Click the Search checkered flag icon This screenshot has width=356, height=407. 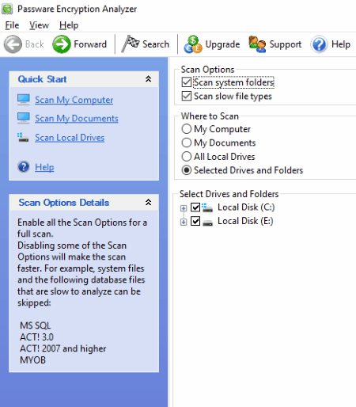coord(131,44)
